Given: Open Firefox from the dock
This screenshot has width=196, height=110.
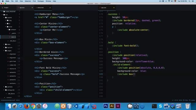Looking at the screenshot, I should click(27, 106).
